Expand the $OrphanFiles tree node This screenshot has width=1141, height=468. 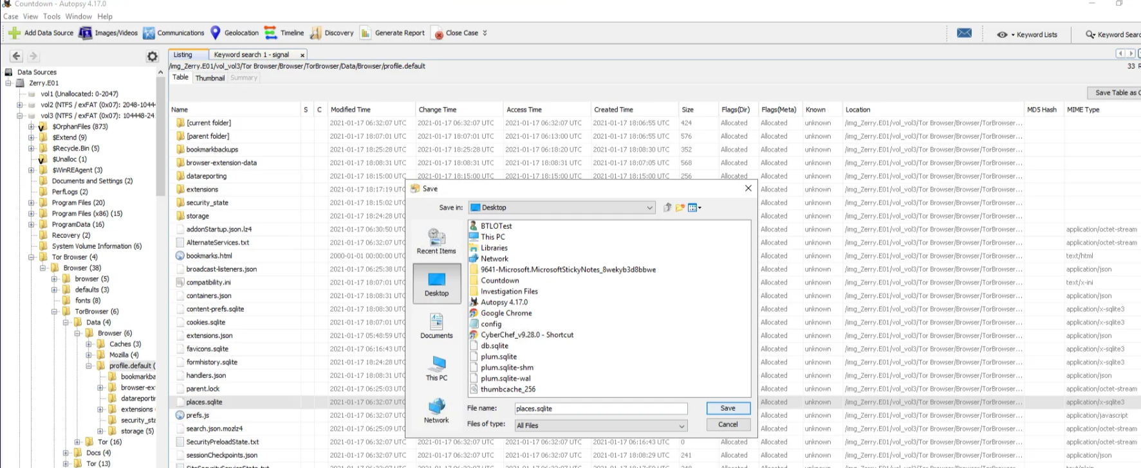point(31,127)
